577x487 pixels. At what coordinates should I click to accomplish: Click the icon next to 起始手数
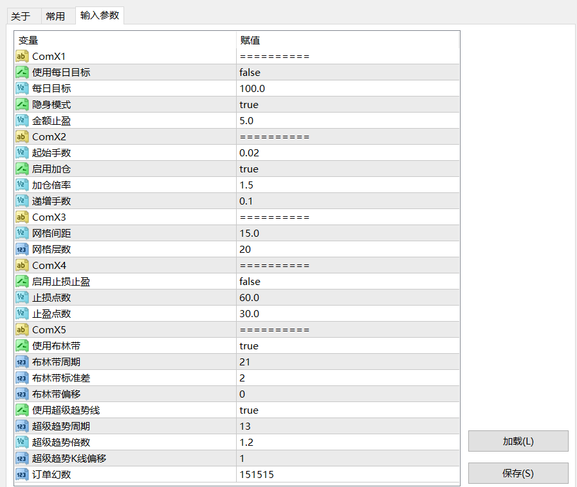pyautogui.click(x=22, y=153)
